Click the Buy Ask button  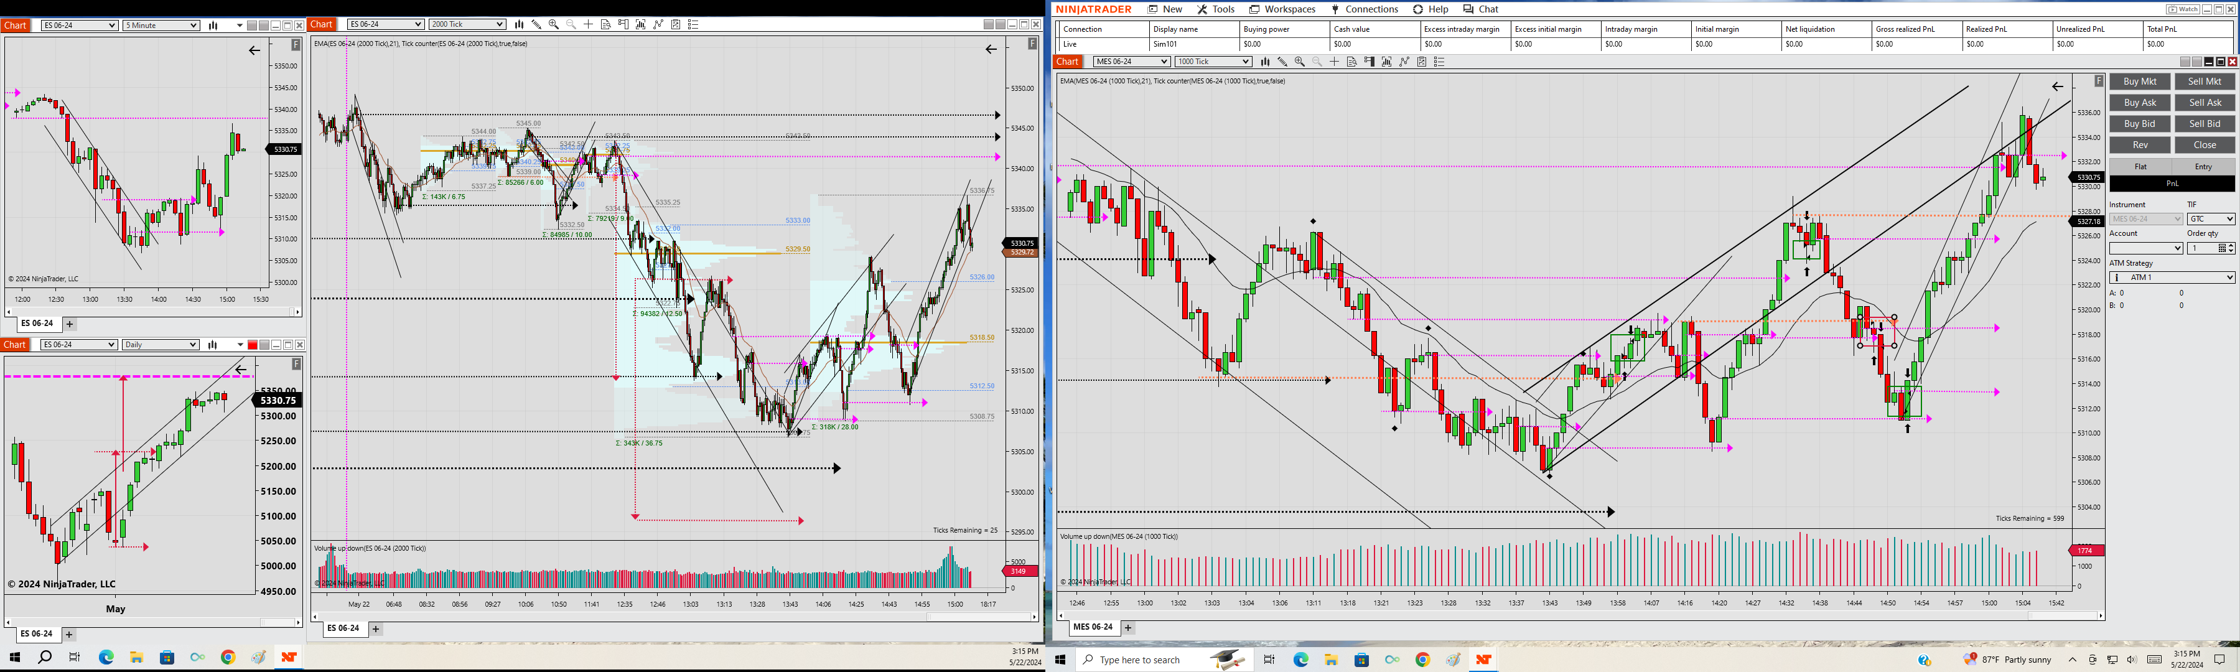[2140, 103]
